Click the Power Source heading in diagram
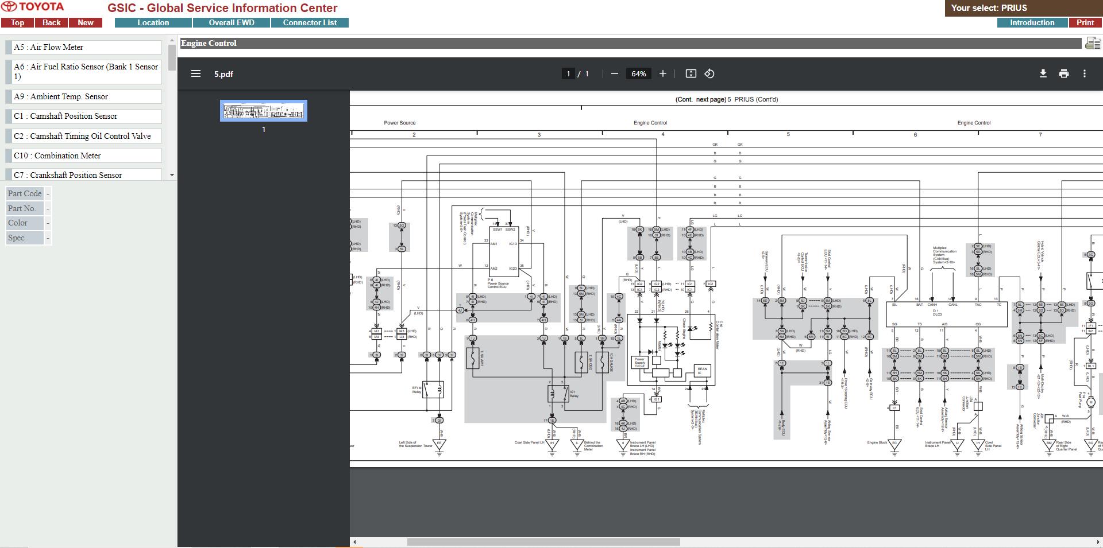This screenshot has width=1103, height=548. (x=400, y=123)
